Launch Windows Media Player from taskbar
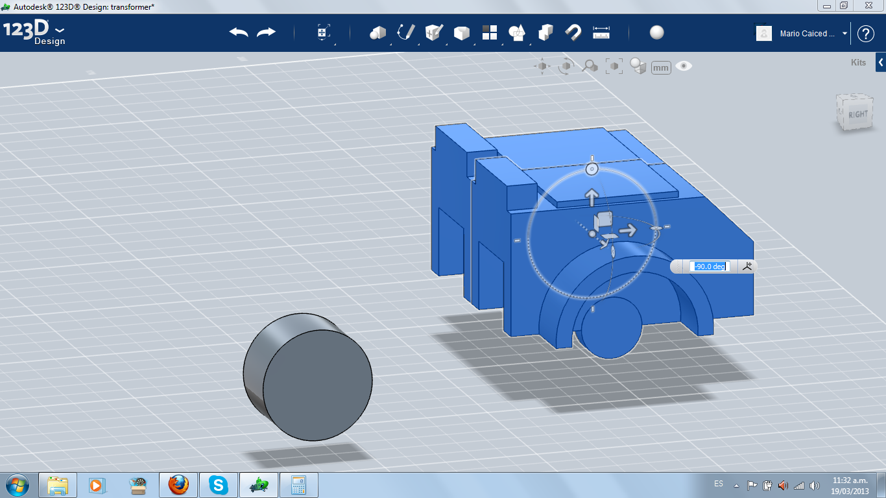Screen dimensions: 886x498 tap(97, 485)
